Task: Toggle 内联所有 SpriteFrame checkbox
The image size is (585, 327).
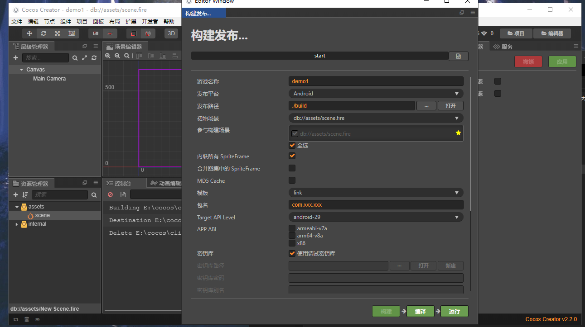Action: pyautogui.click(x=292, y=156)
